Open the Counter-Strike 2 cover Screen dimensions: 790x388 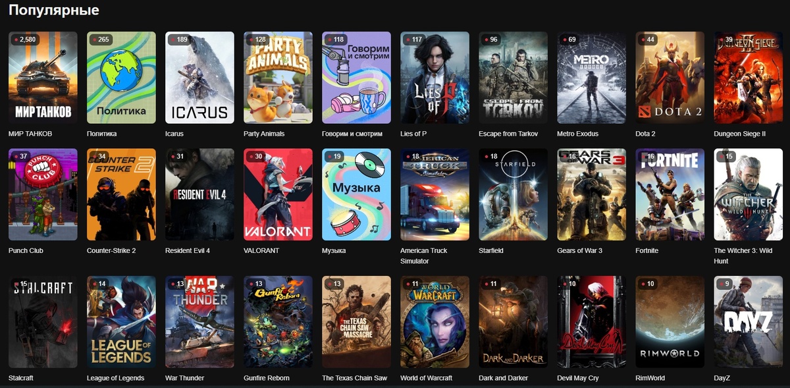pyautogui.click(x=121, y=194)
